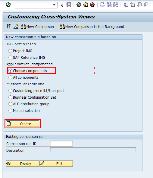This screenshot has height=178, width=153.
Task: Select SAP Reference IMG radio option
Action: tap(10, 57)
